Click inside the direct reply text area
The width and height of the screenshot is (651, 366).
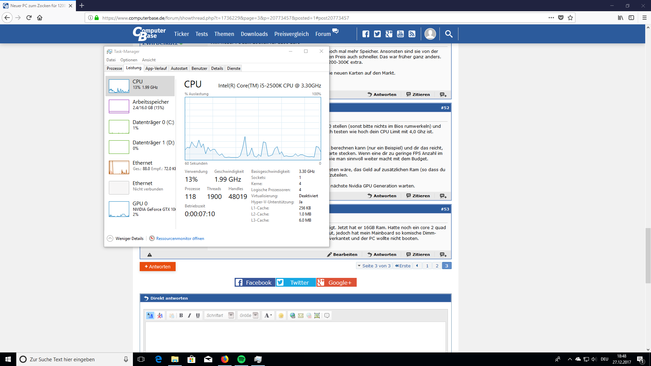tap(295, 337)
